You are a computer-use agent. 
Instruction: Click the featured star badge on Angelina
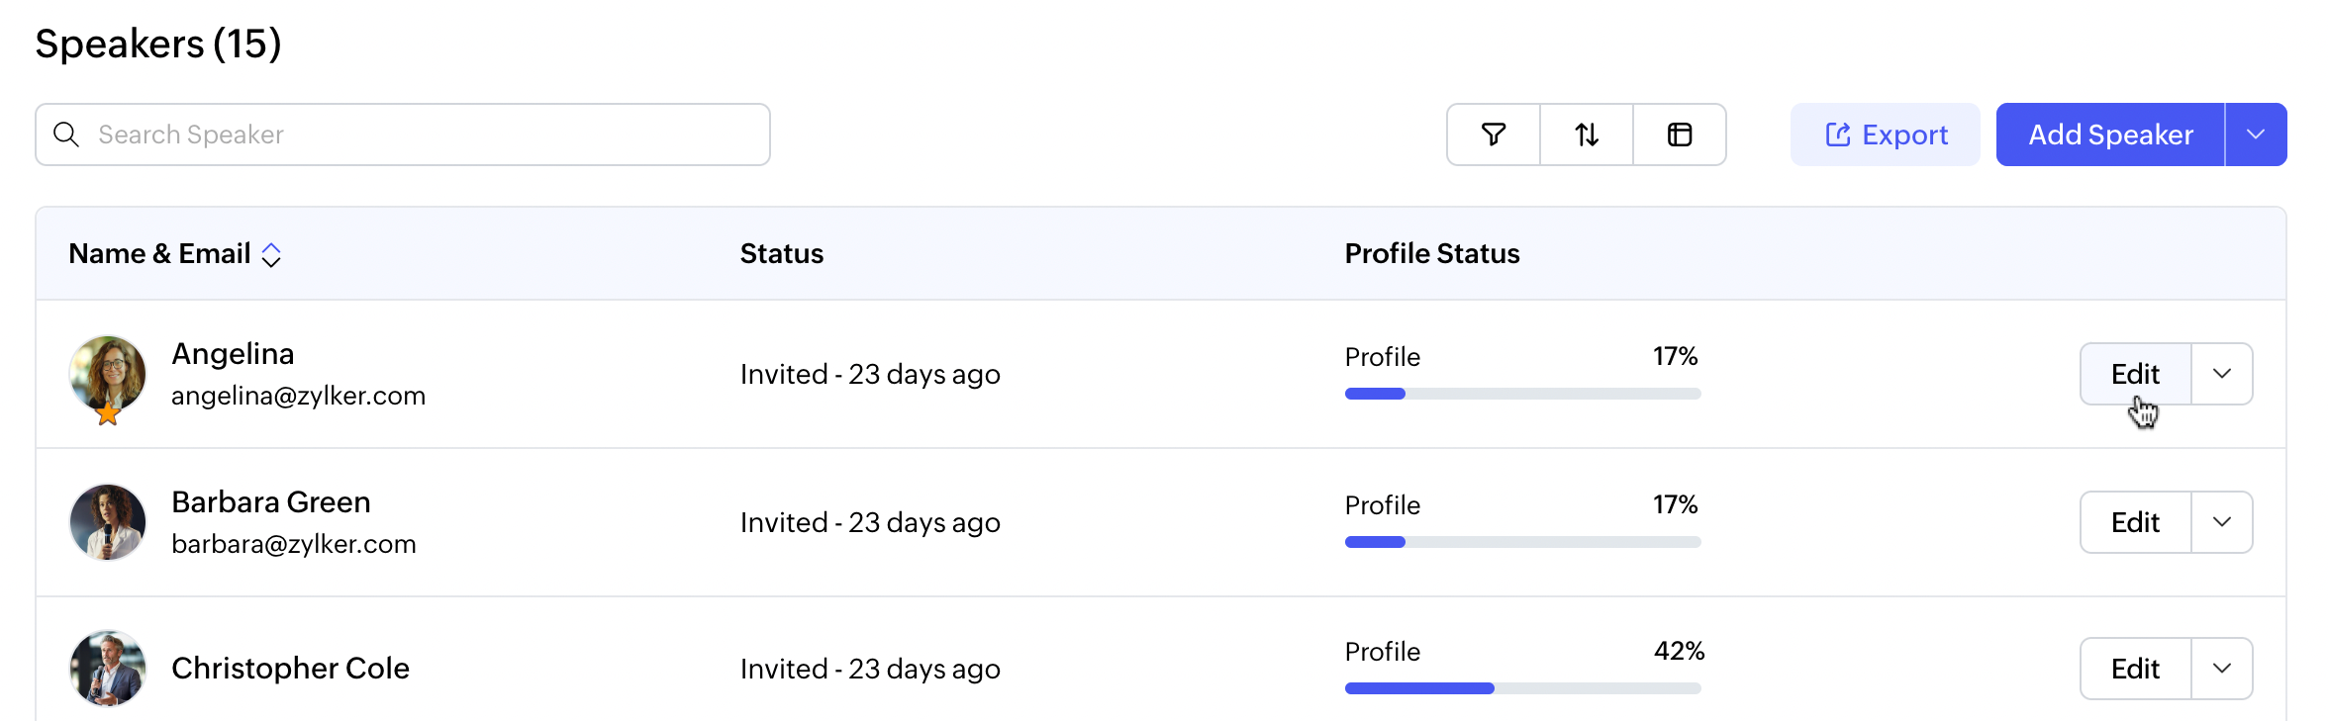click(x=108, y=414)
